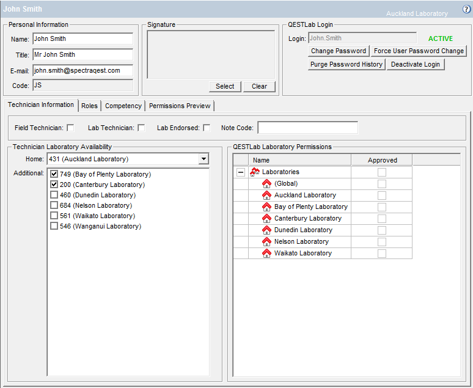Screen dimensions: 473x388
Task: Click the Nelson Laboratory house icon
Action: (266, 242)
